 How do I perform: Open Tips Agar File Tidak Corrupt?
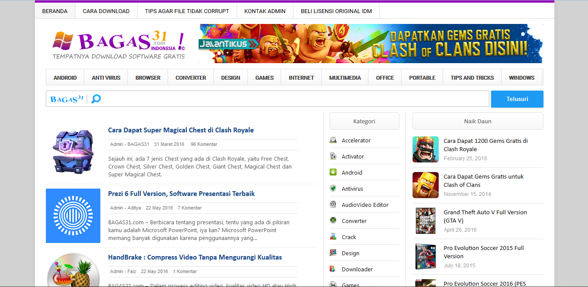point(187,11)
